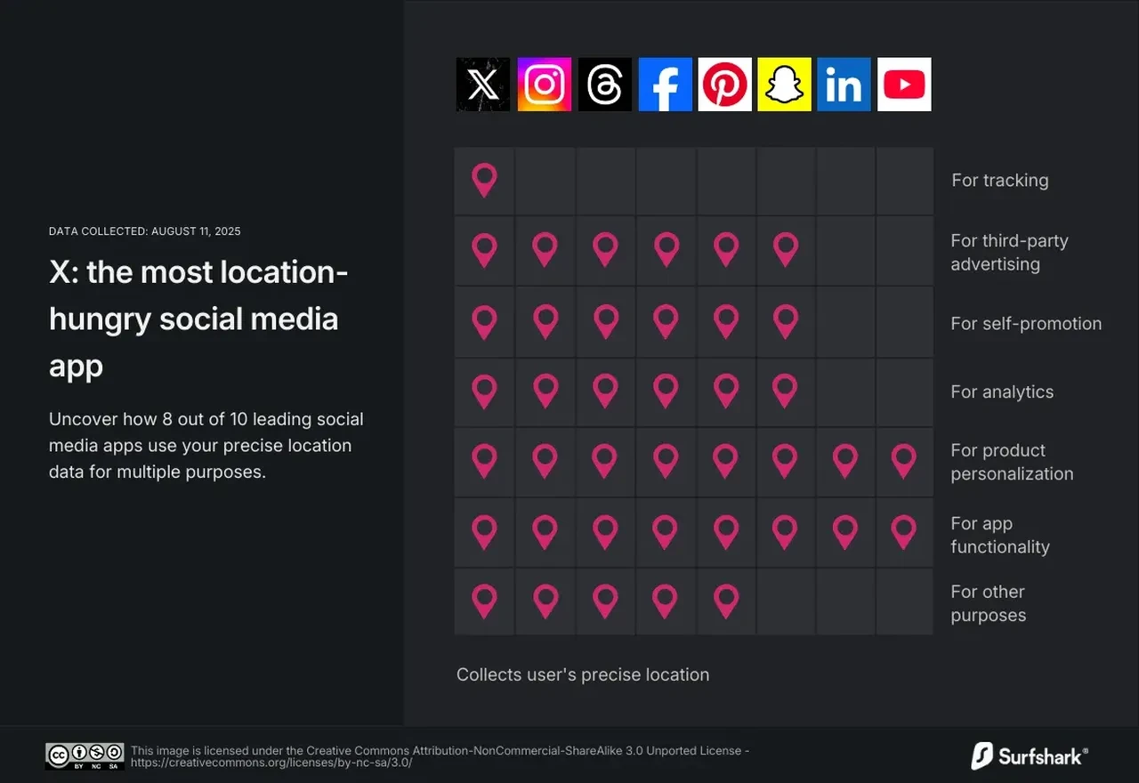Image resolution: width=1139 pixels, height=783 pixels.
Task: Click the Pinterest logo icon
Action: 725,85
